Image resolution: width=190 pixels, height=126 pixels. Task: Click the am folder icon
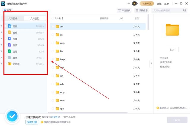click(x=57, y=26)
